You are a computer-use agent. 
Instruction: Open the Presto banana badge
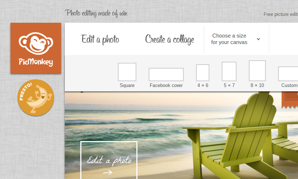pos(36,98)
